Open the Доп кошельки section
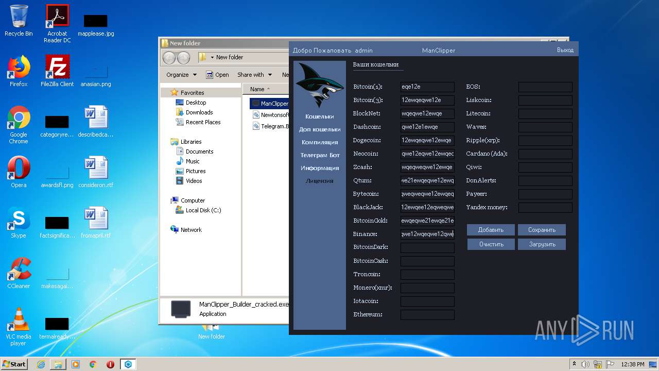659x371 pixels. (319, 129)
